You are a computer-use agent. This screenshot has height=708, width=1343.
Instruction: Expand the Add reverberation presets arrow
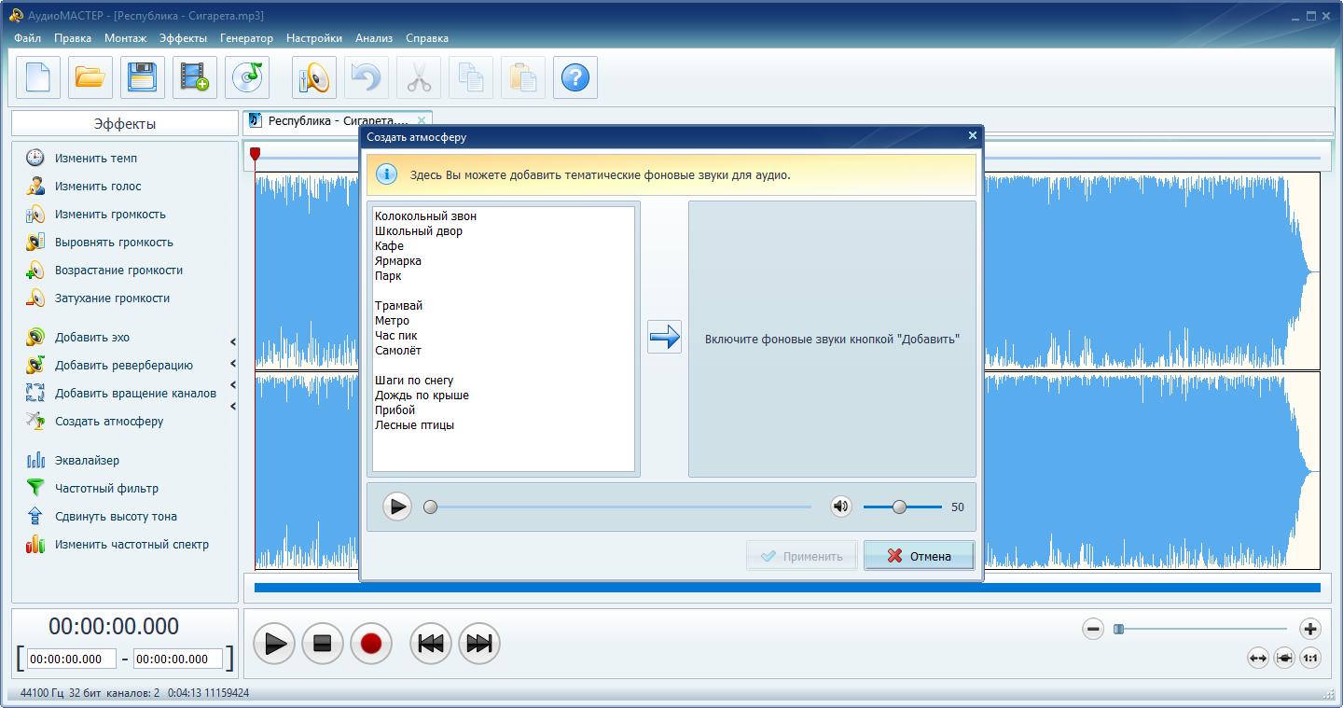coord(233,364)
